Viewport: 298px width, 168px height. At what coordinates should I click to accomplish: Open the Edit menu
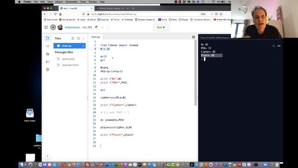point(42,2)
